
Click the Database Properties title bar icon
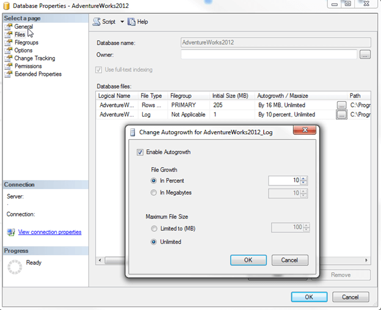tap(6, 5)
